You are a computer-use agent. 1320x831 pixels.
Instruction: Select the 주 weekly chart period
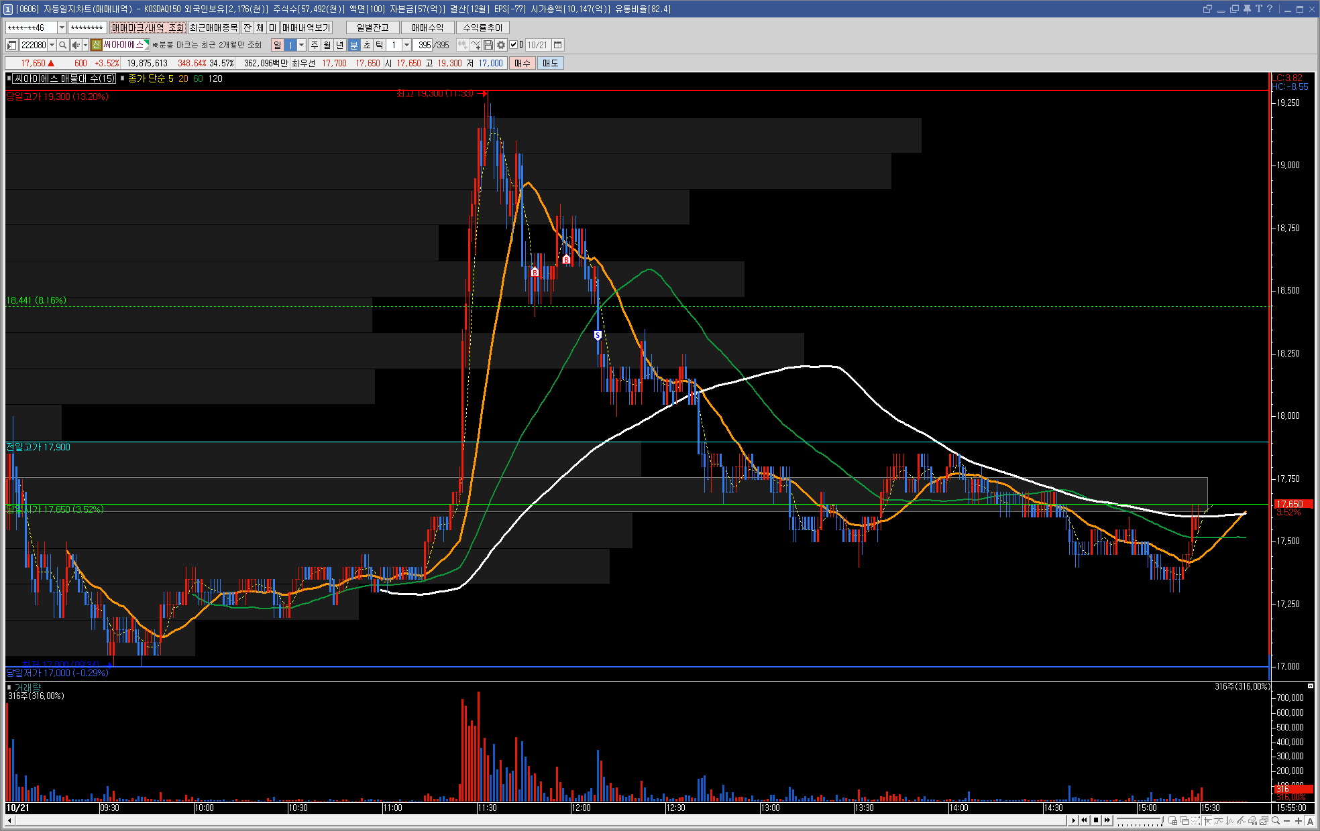point(315,45)
